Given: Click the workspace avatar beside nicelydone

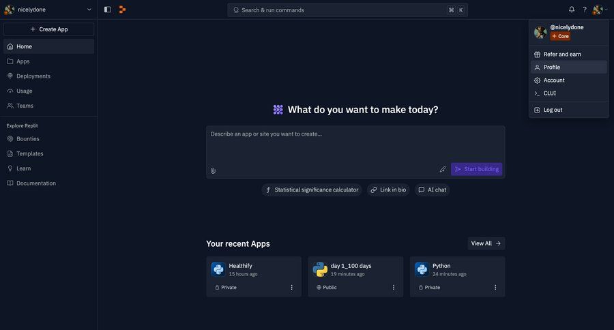Looking at the screenshot, I should click(x=10, y=10).
